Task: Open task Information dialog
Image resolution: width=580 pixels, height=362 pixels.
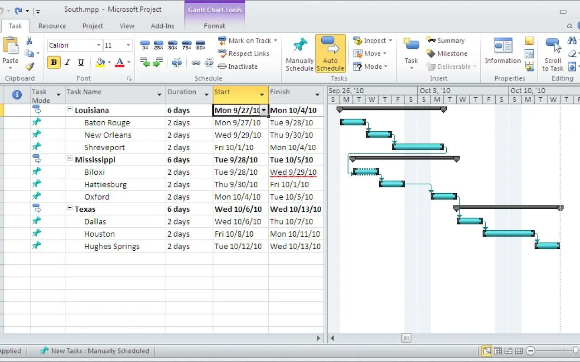Action: [x=503, y=51]
